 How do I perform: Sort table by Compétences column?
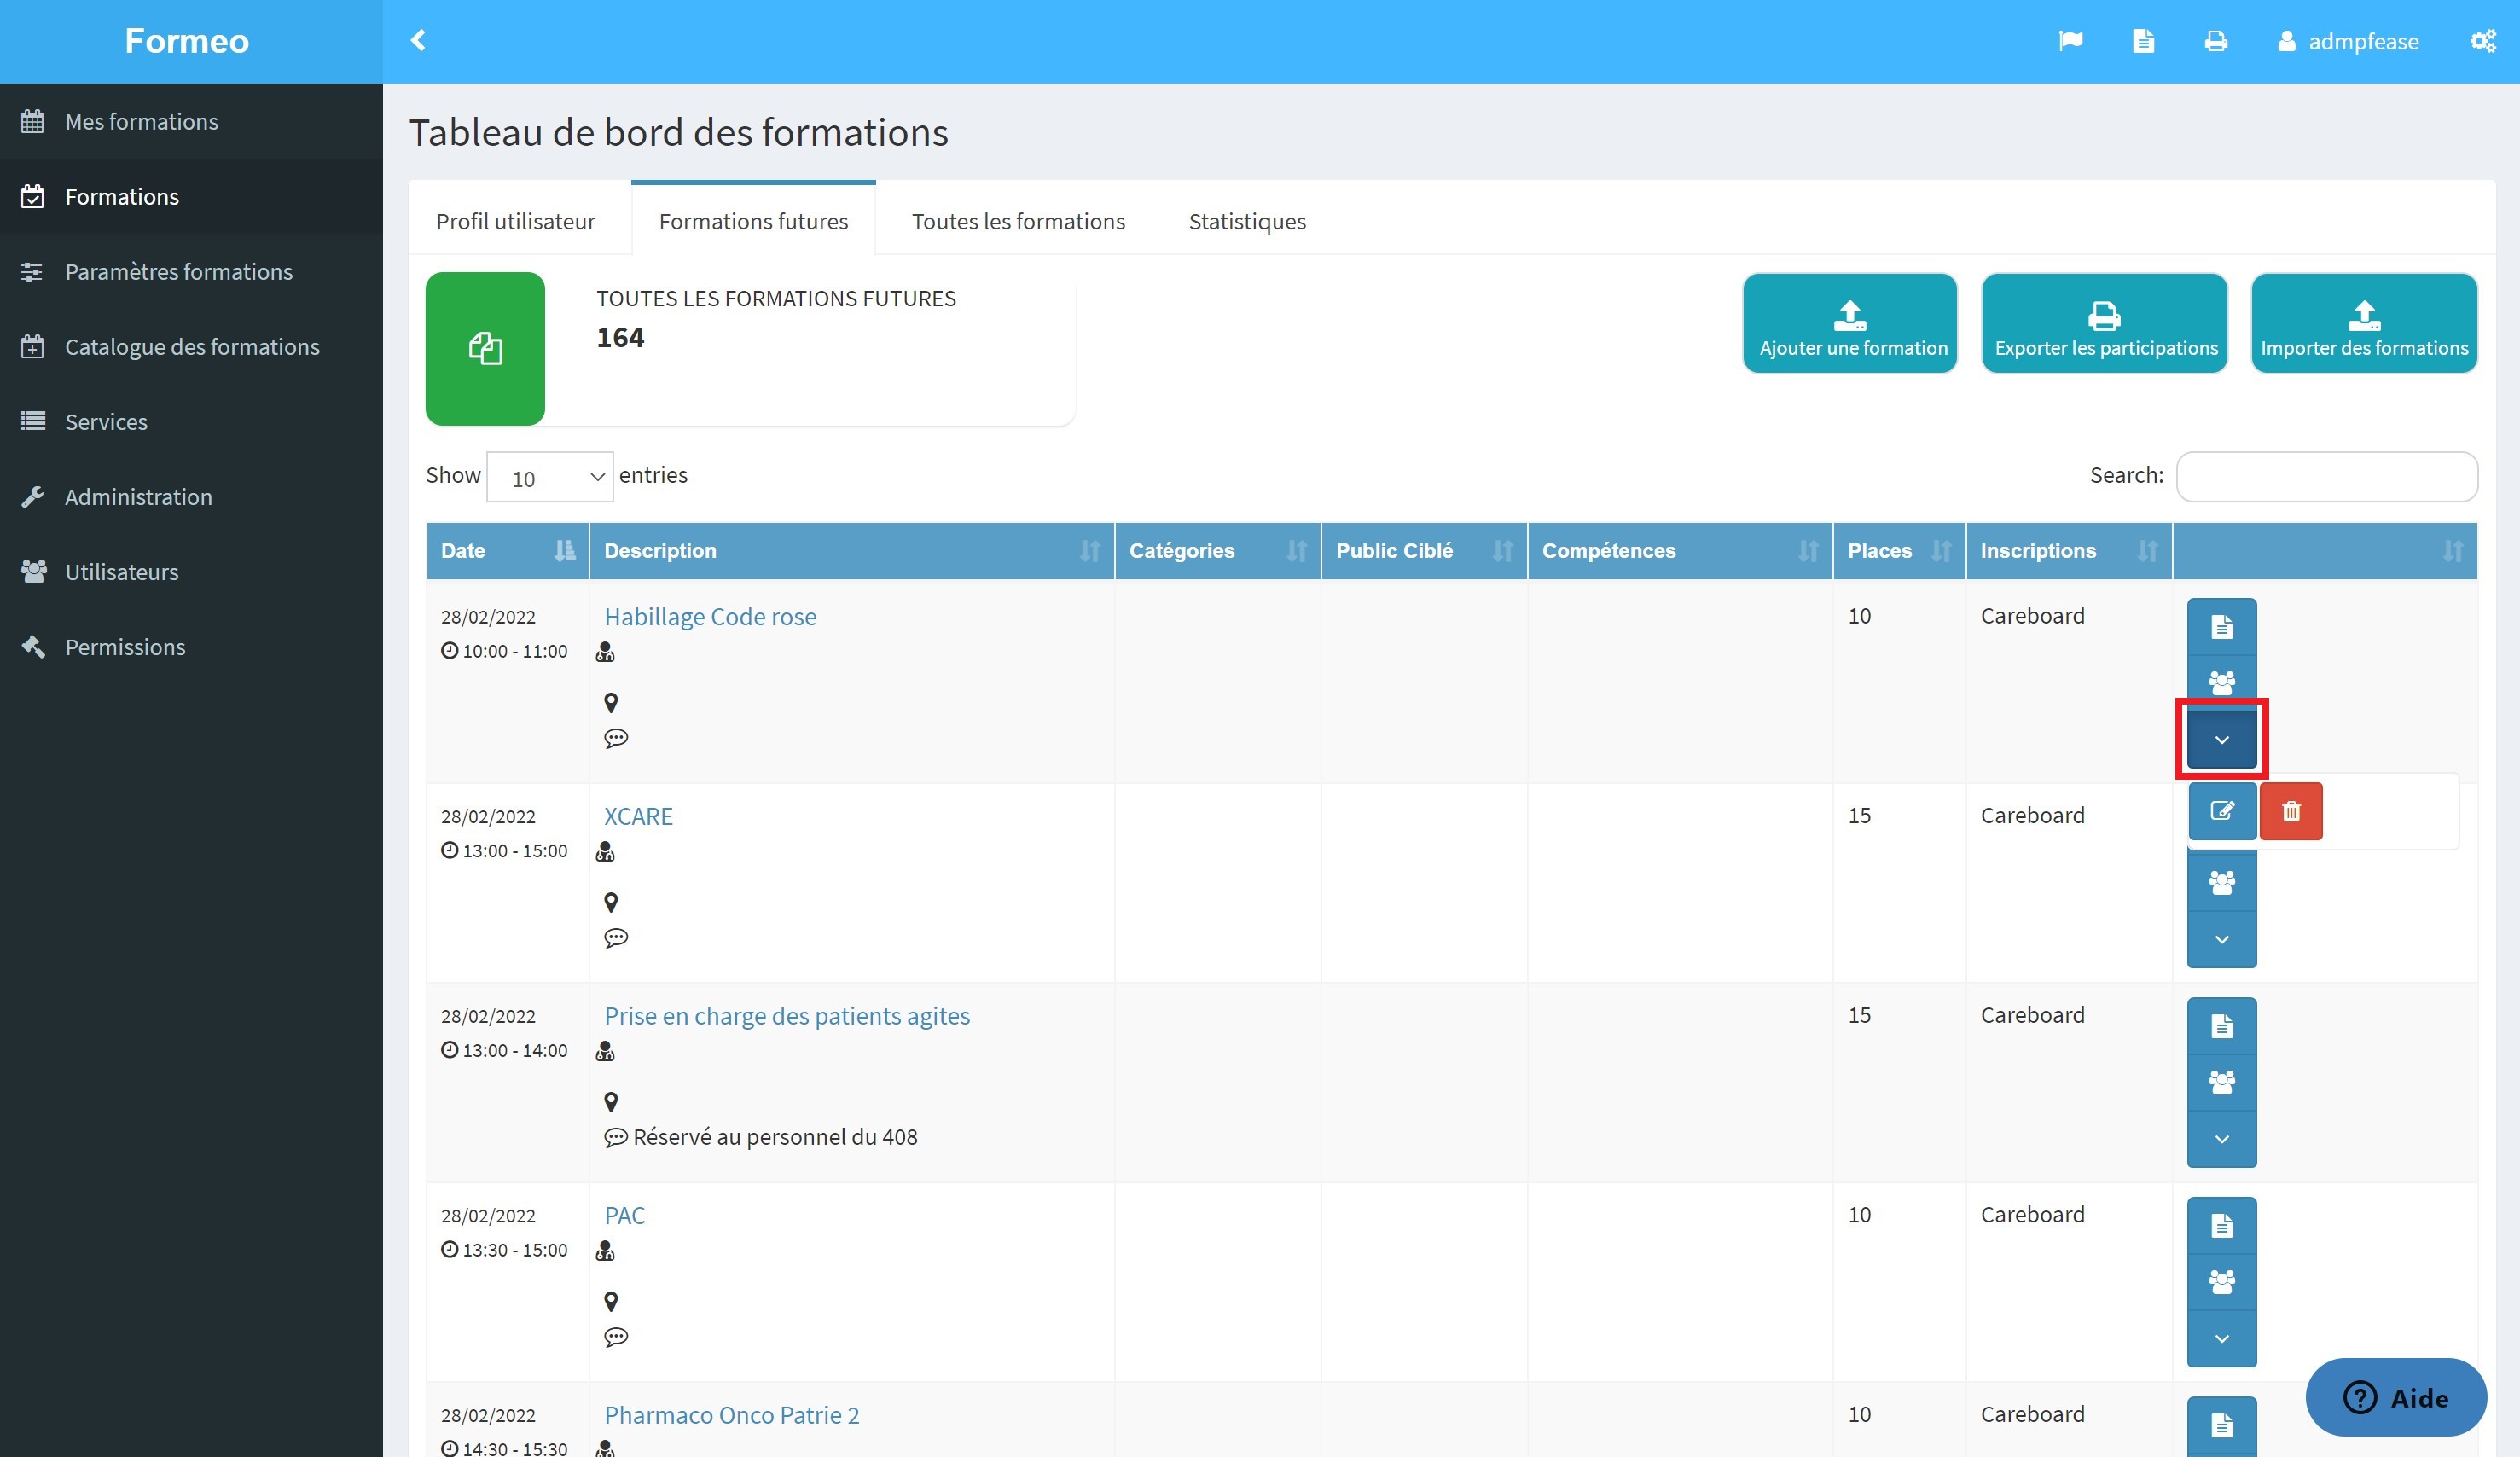click(x=1680, y=550)
